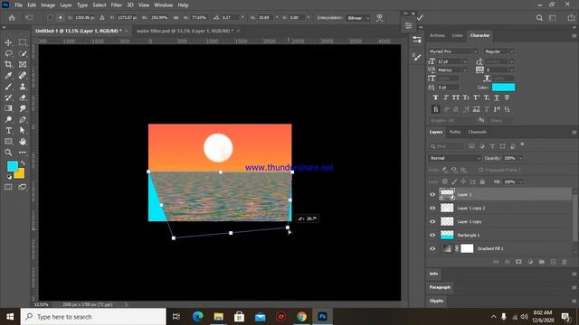Open Google Chrome from the taskbar
Image resolution: width=579 pixels, height=325 pixels.
[301, 317]
